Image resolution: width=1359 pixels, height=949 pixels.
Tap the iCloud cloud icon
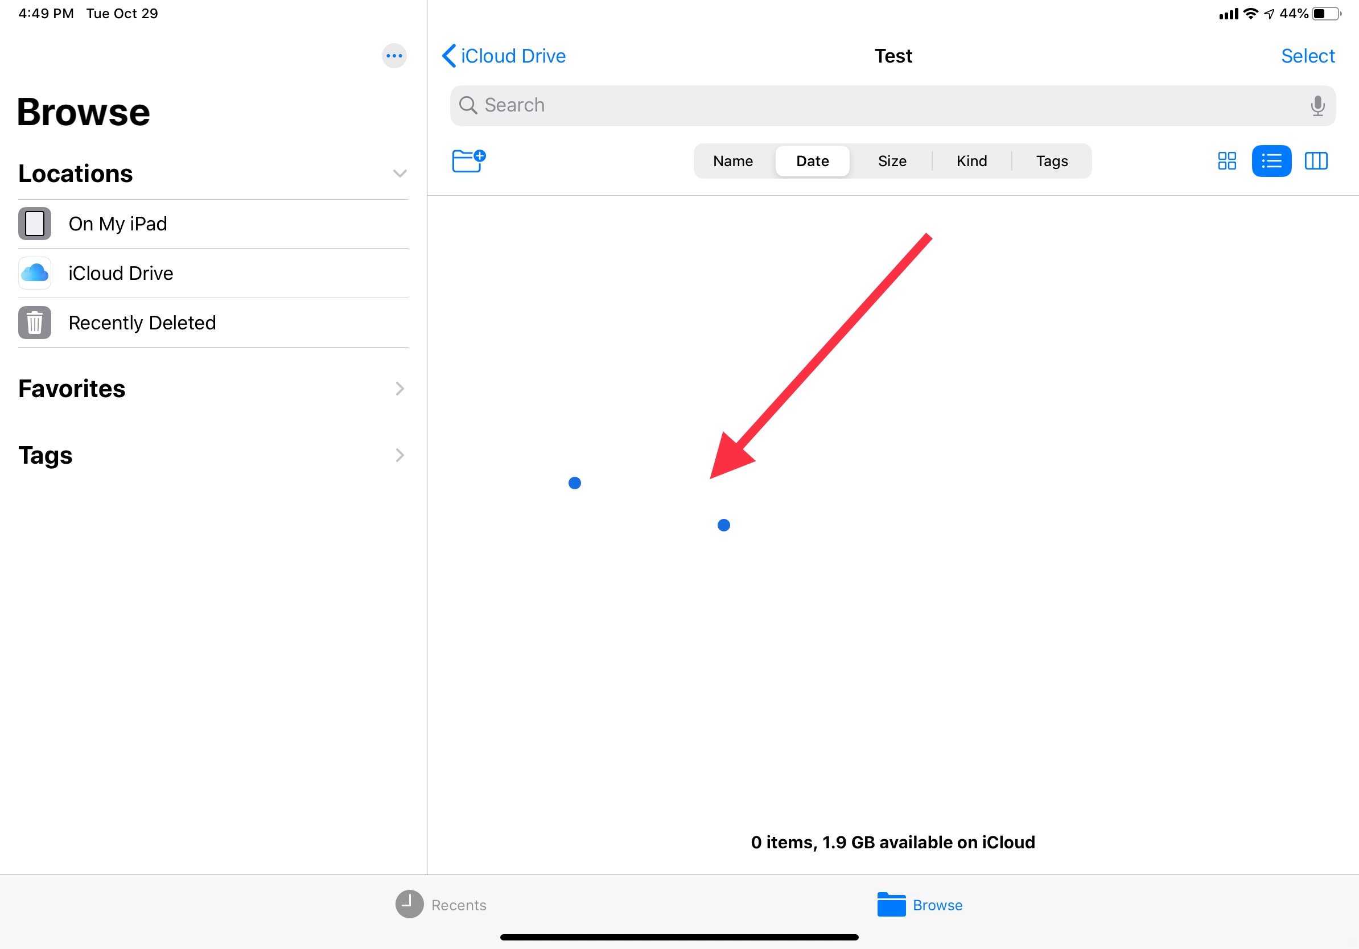34,273
